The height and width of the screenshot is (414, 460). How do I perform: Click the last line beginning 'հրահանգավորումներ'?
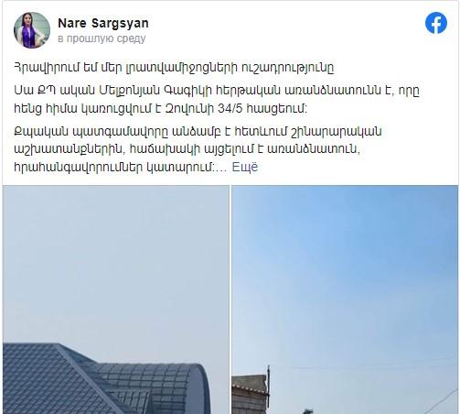coord(121,167)
